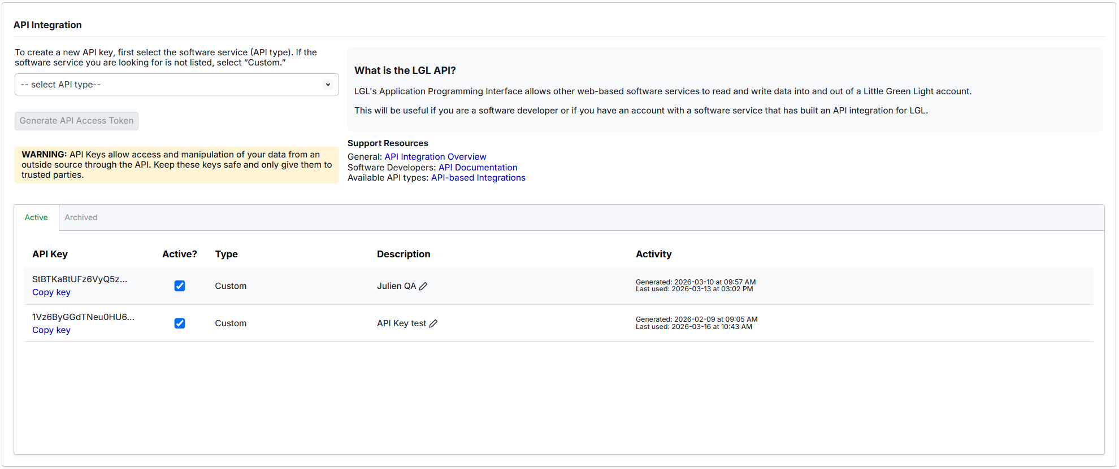This screenshot has width=1119, height=469.
Task: Click the API Key column header
Action: pyautogui.click(x=50, y=255)
